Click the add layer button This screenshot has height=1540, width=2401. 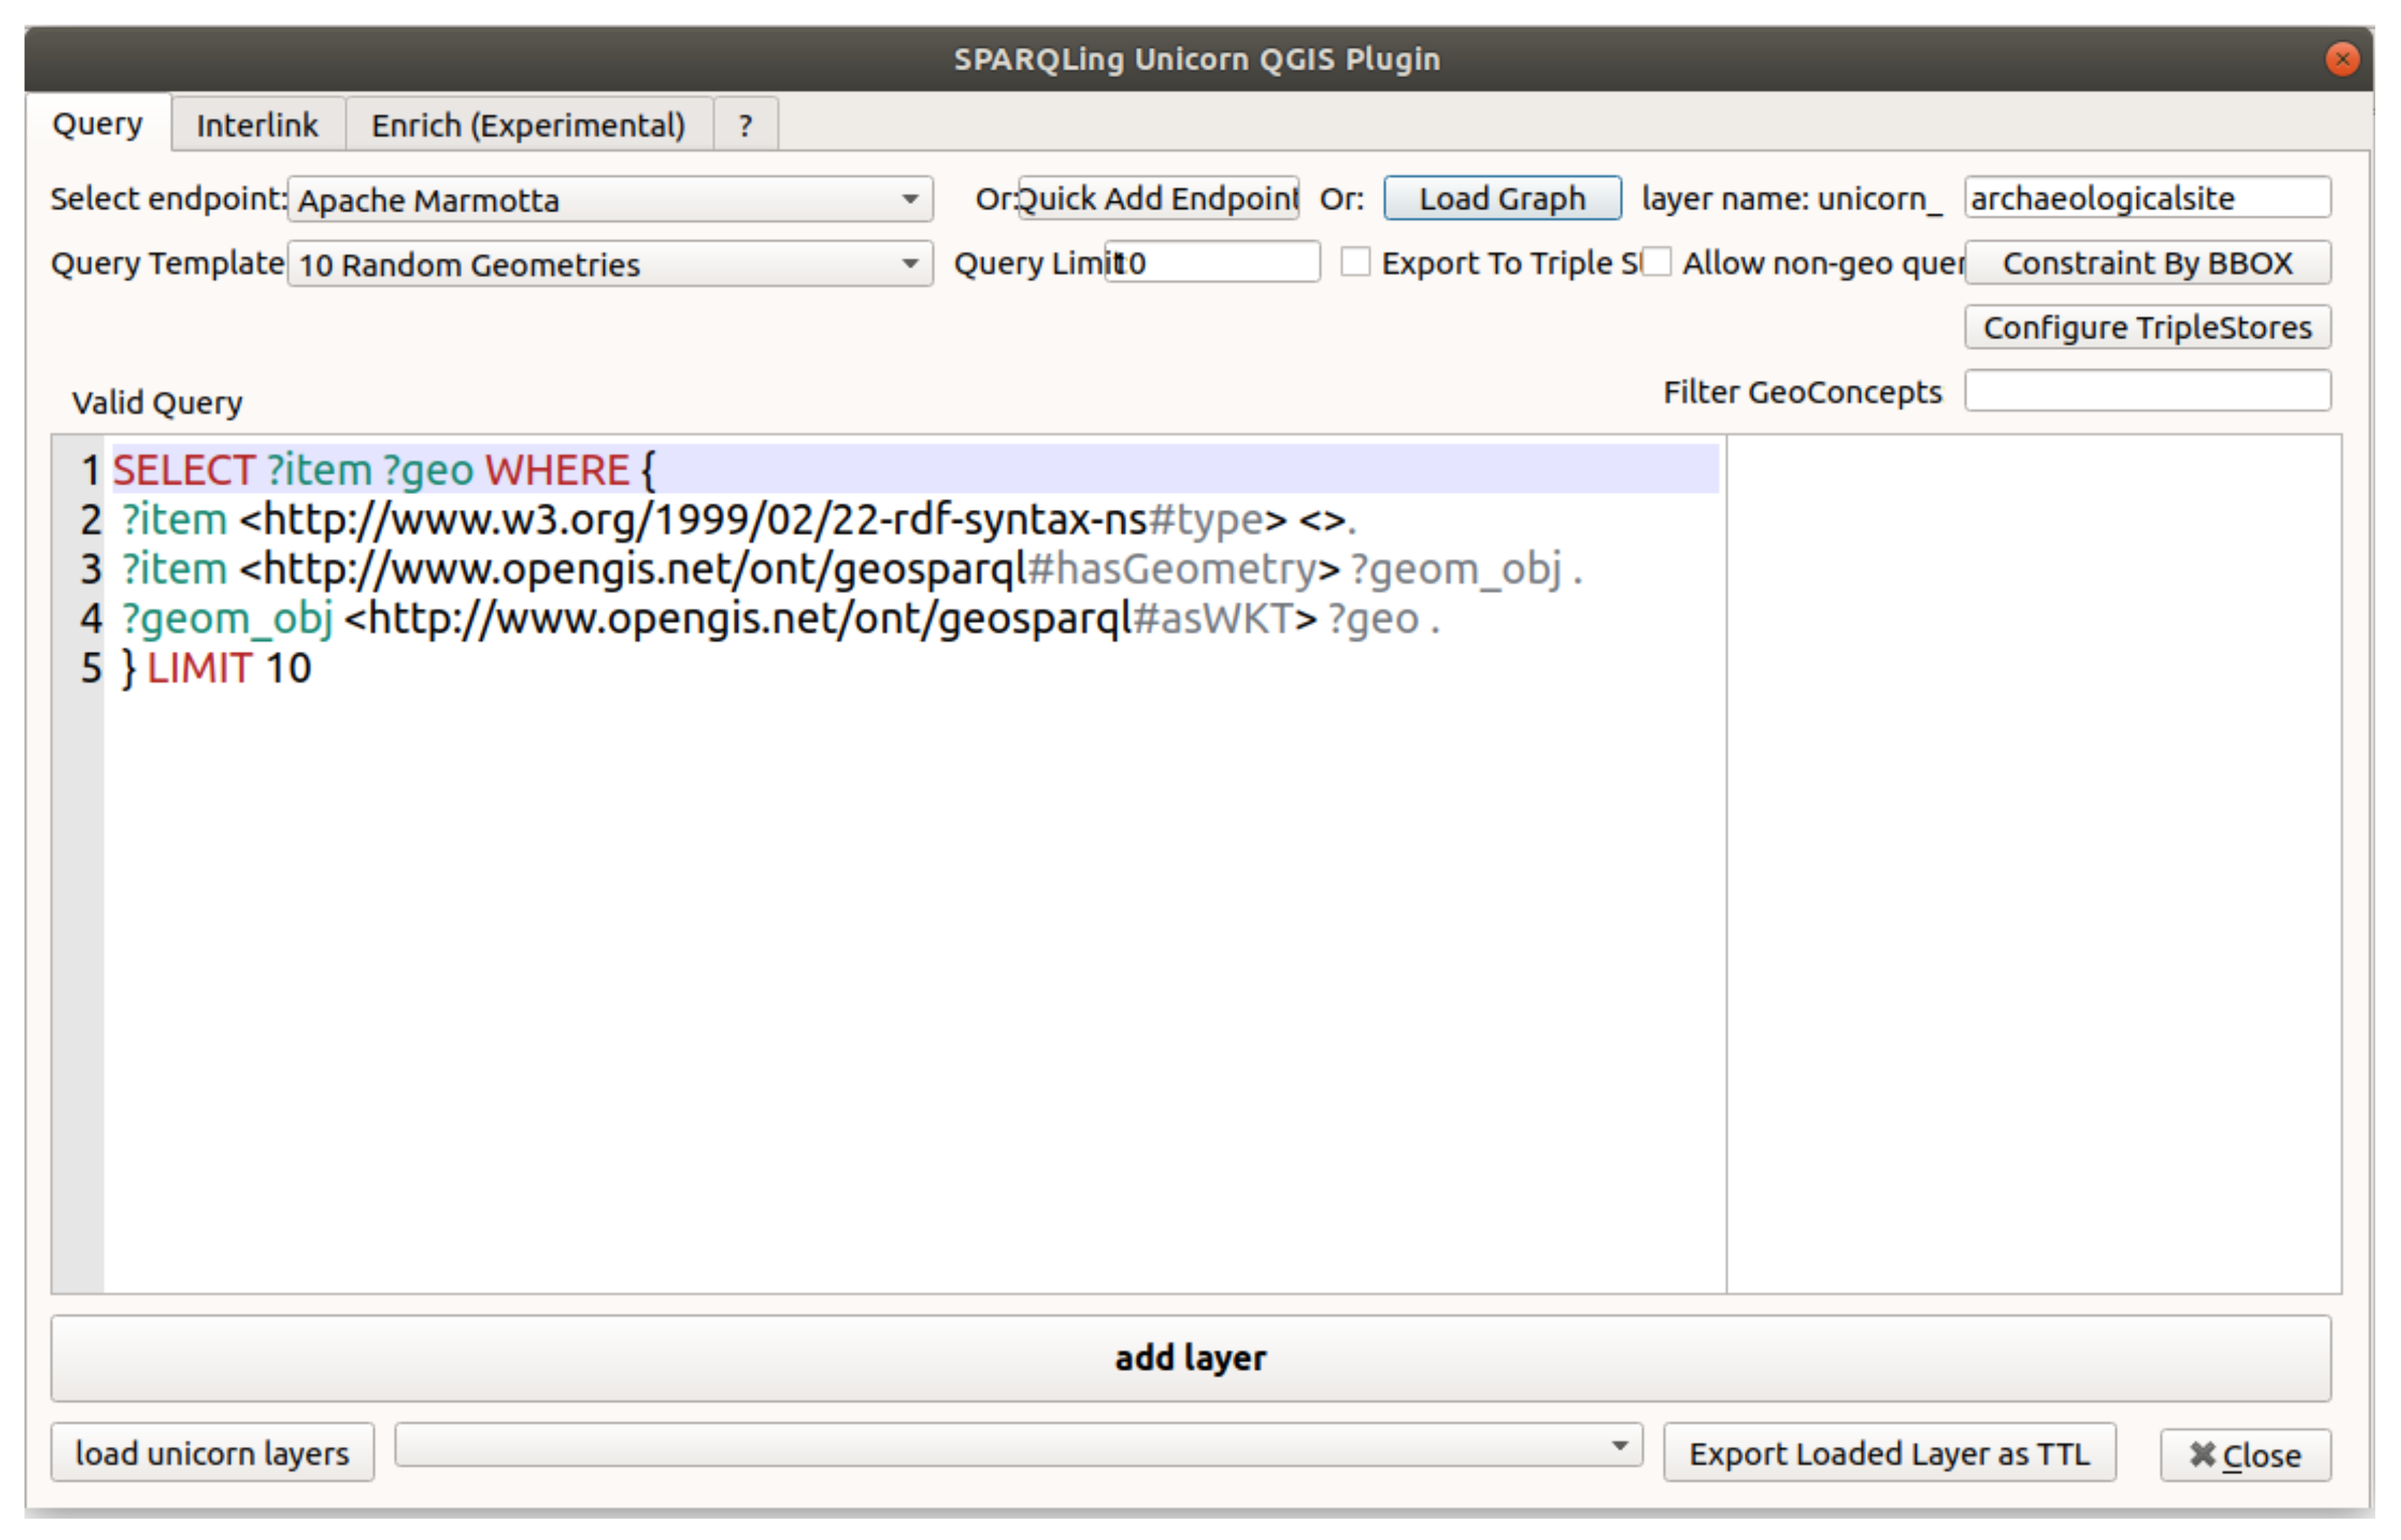(x=1190, y=1358)
